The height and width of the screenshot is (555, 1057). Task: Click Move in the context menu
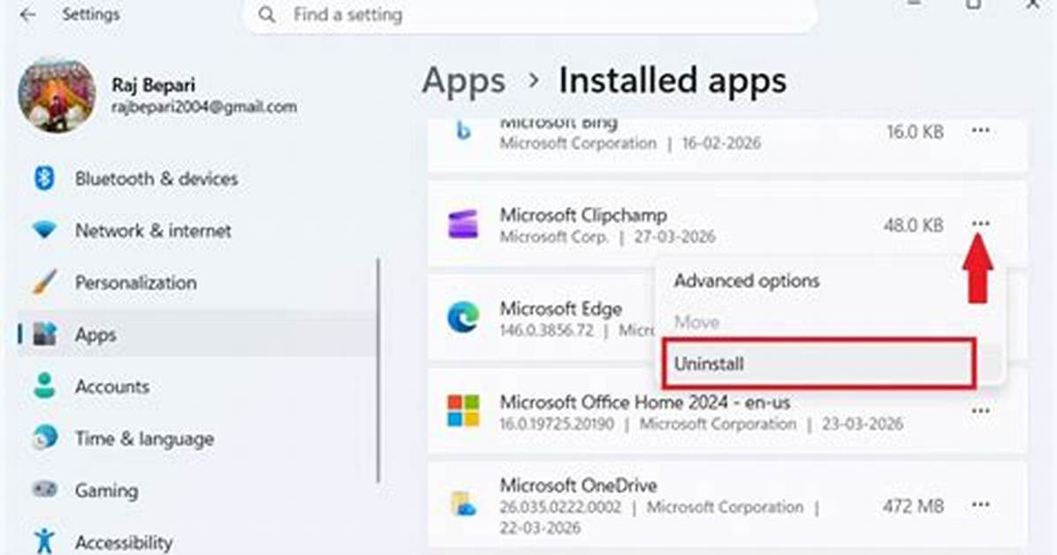click(696, 322)
